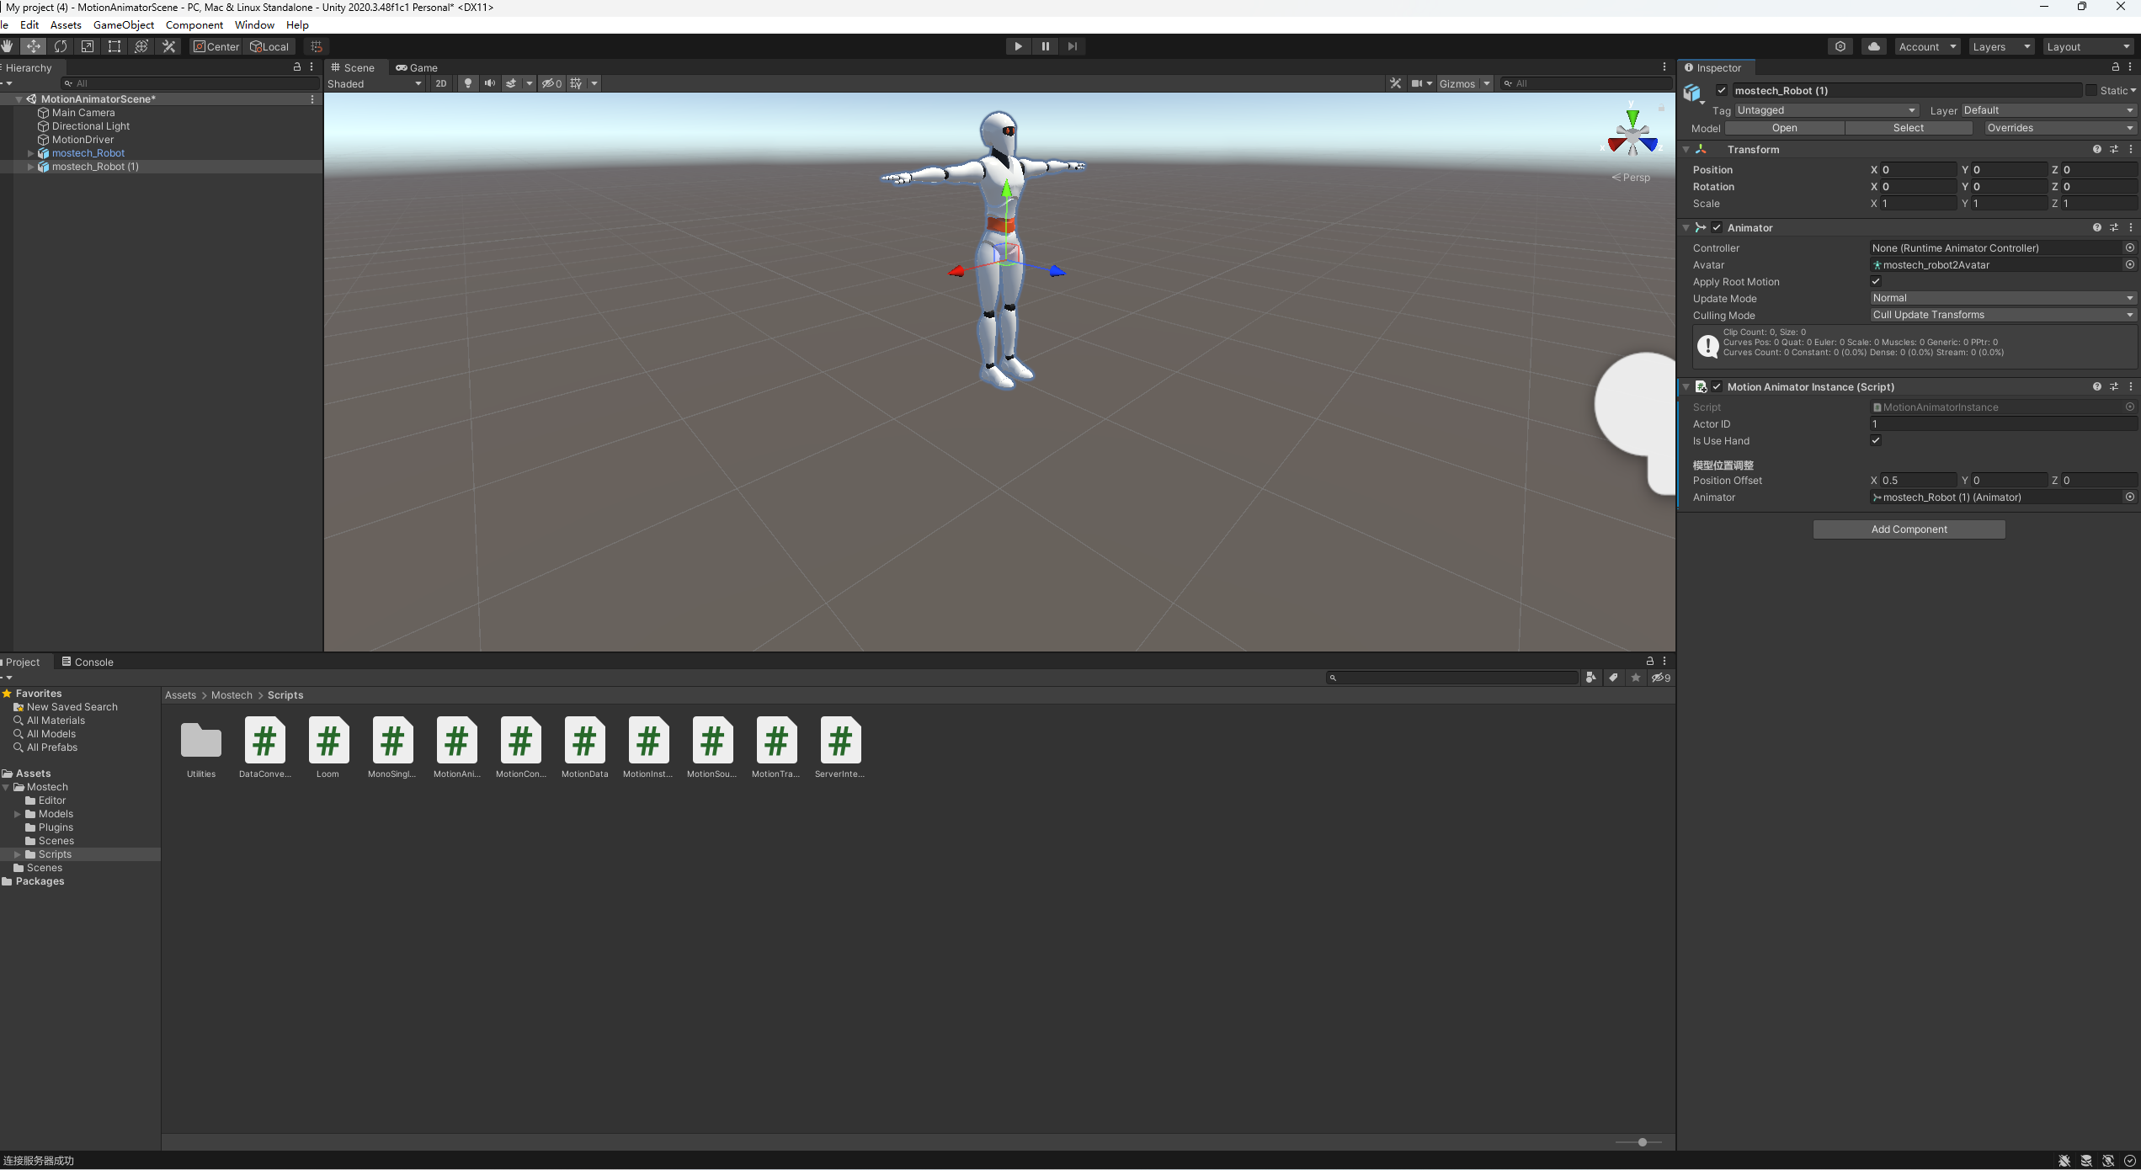Open the Shaded draw mode dropdown
Viewport: 2141px width, 1170px height.
(x=374, y=83)
